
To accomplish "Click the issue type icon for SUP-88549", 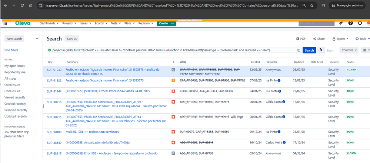I will (x=173, y=143).
